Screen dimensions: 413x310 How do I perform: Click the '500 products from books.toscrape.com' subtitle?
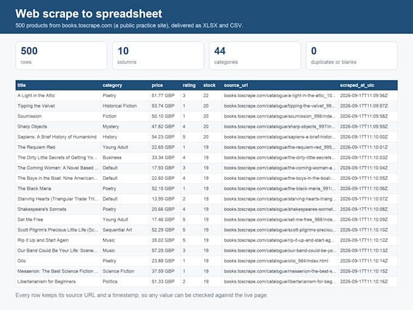click(x=129, y=26)
